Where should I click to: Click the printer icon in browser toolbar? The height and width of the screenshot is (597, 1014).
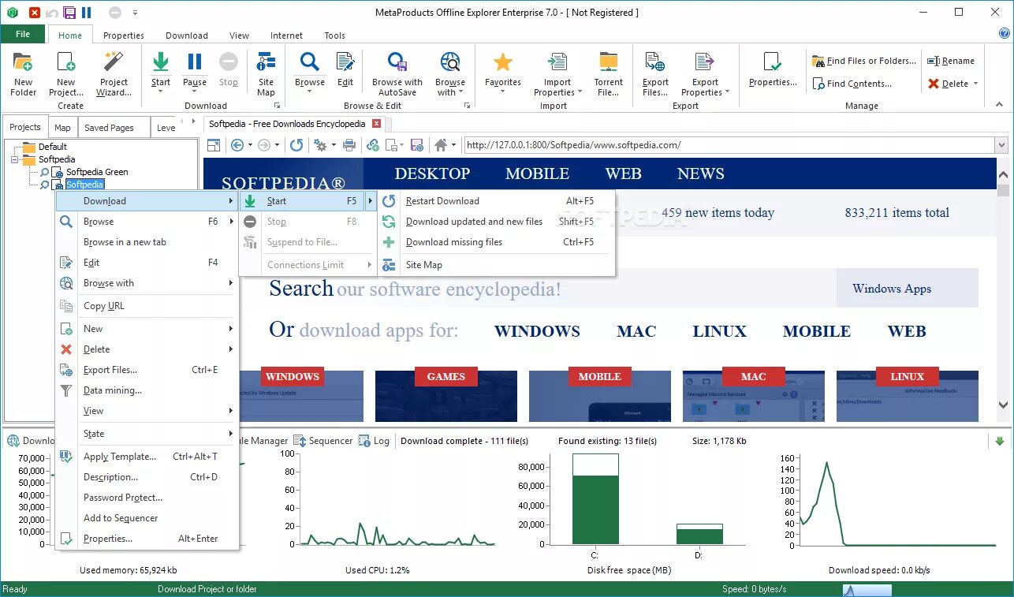(x=349, y=145)
